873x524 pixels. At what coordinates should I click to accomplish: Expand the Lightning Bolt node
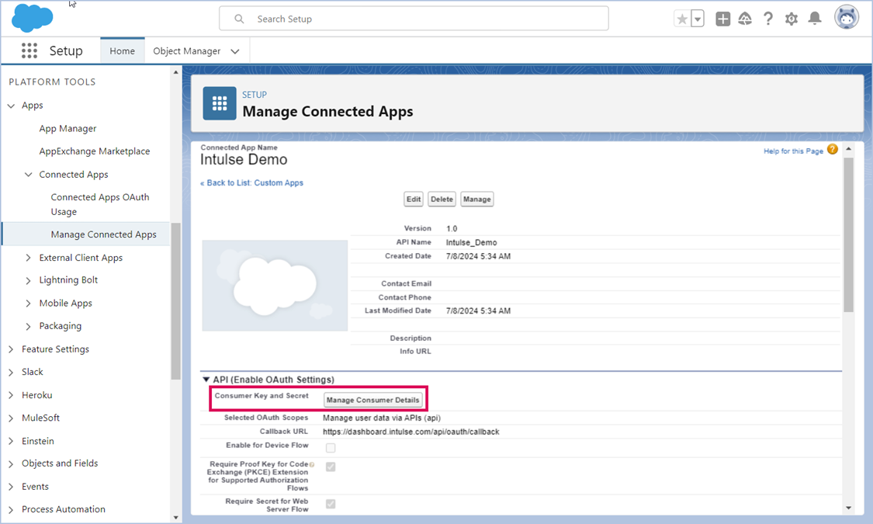[29, 281]
